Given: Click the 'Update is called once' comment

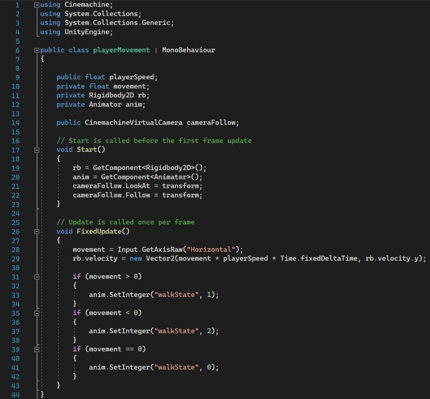Looking at the screenshot, I should point(125,222).
